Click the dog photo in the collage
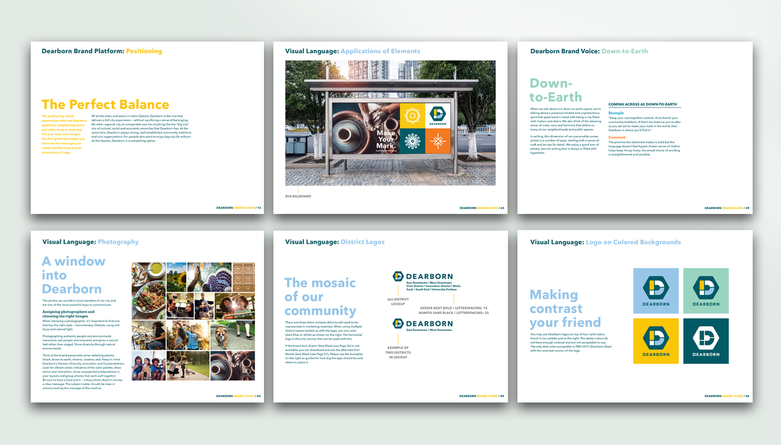This screenshot has height=445, width=781. (232, 336)
